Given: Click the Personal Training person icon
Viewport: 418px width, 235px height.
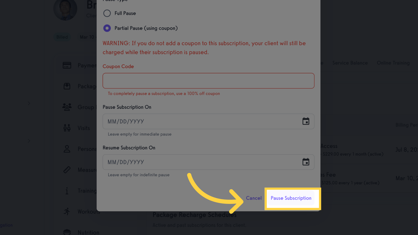Looking at the screenshot, I should 67,149.
